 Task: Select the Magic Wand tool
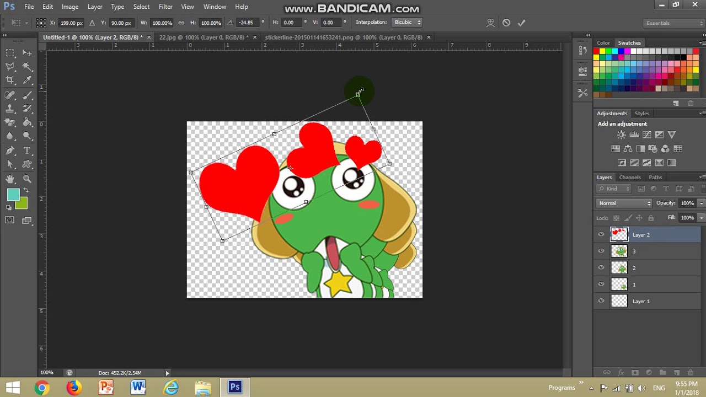(27, 67)
